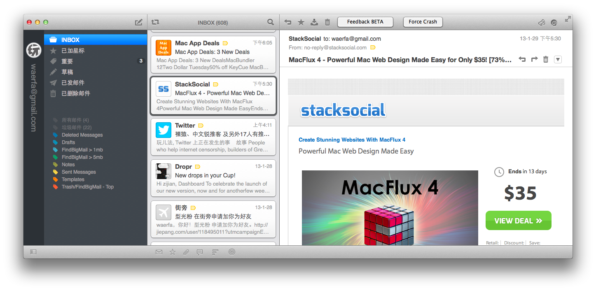Reply using the toolbar arrow icon
The height and width of the screenshot is (291, 596).
pyautogui.click(x=288, y=22)
